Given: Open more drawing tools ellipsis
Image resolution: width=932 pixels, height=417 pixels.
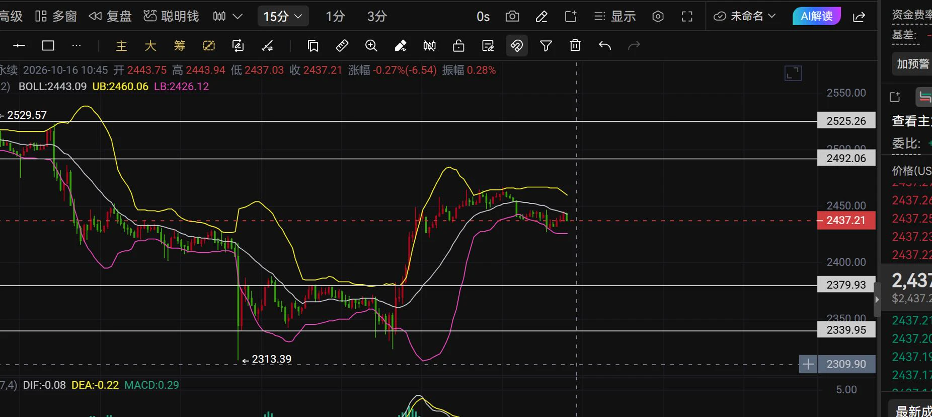Looking at the screenshot, I should point(76,46).
